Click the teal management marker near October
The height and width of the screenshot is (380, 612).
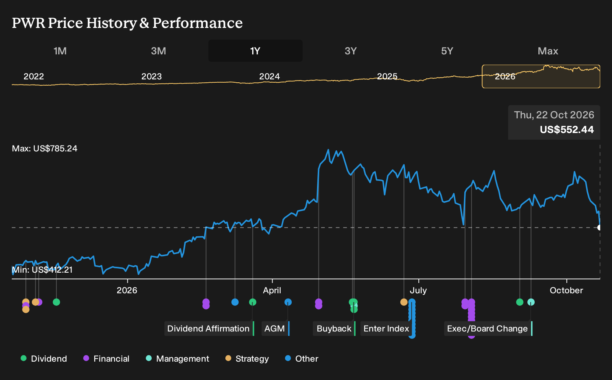click(531, 302)
